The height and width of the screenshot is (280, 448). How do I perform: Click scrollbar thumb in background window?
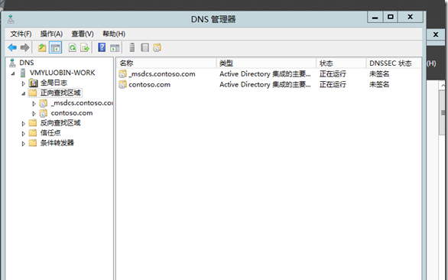click(442, 112)
